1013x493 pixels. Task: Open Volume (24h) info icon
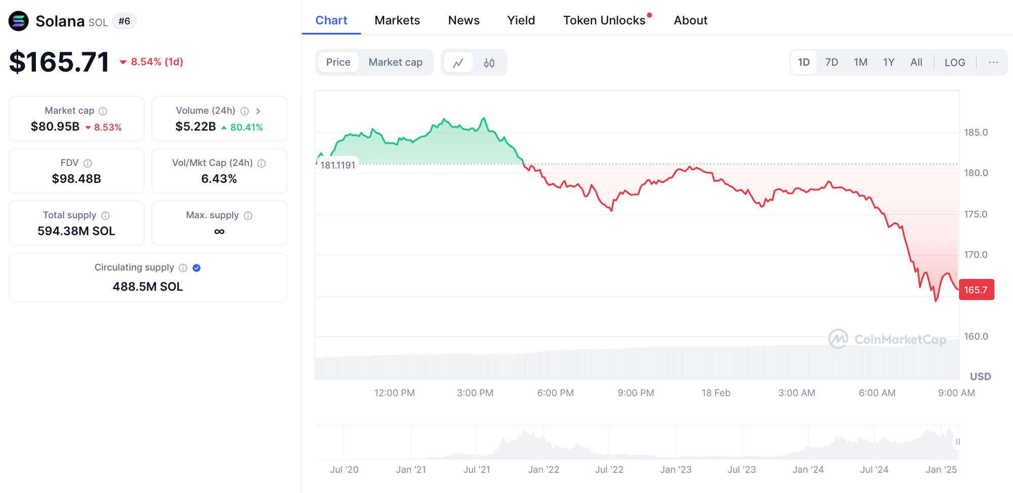[245, 111]
